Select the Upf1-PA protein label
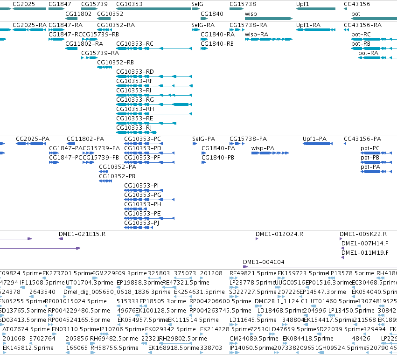Screen dimensions: 397x355 coord(315,139)
